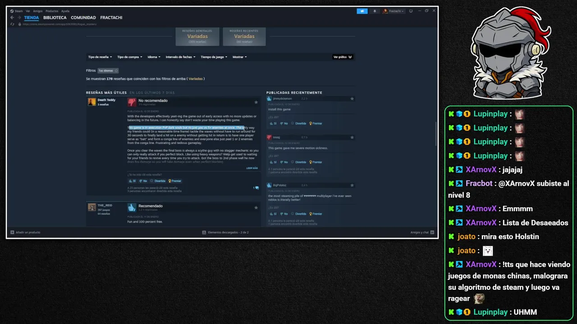The width and height of the screenshot is (577, 324).
Task: Switch to Big Picture mode monitor icon
Action: [411, 11]
